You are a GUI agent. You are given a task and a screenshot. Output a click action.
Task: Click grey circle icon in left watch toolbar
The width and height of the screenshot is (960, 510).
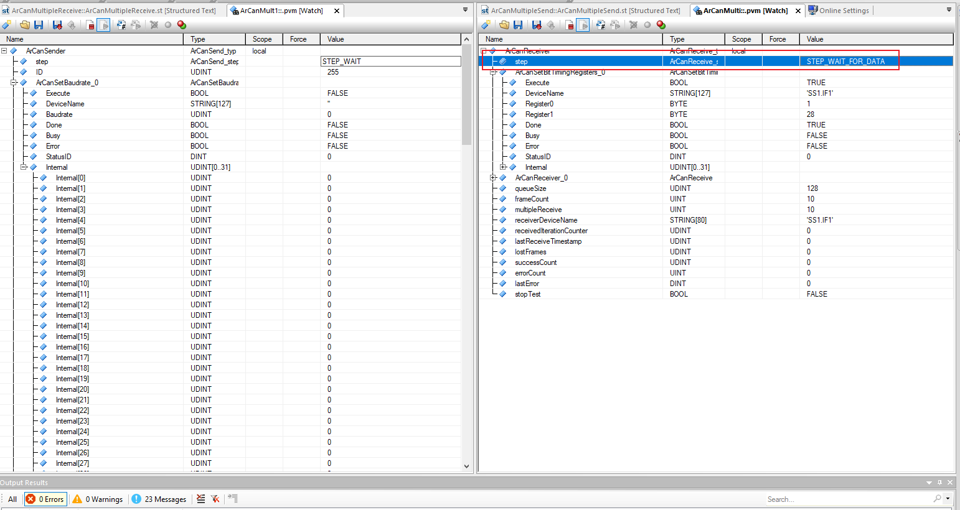point(168,25)
